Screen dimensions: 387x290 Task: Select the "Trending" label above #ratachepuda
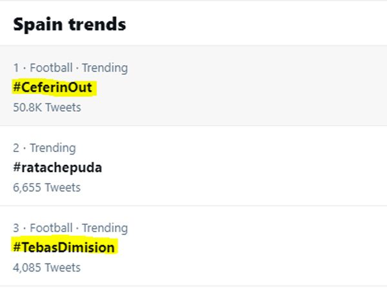tap(52, 148)
